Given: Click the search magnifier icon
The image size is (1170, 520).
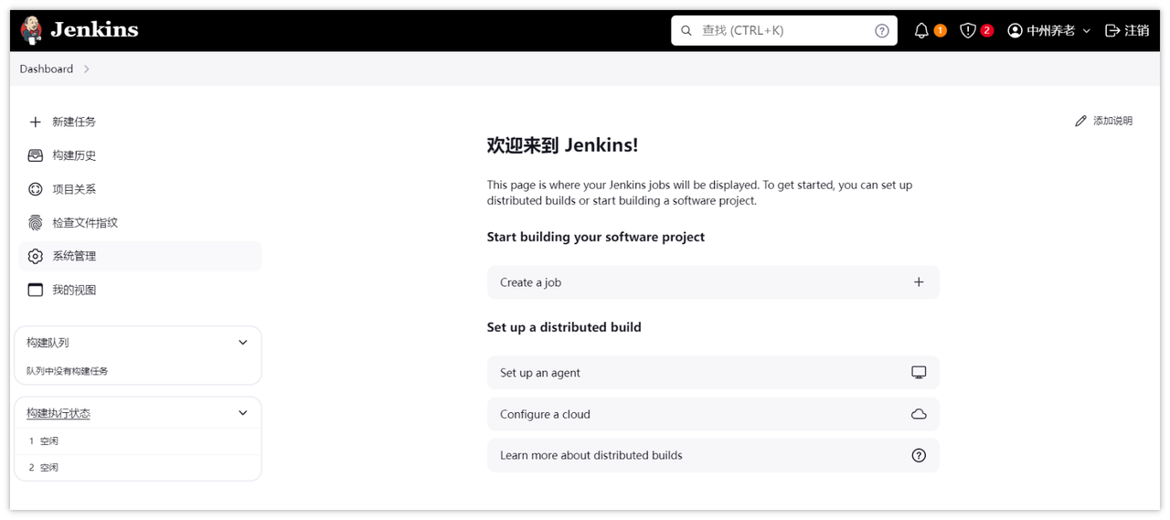Looking at the screenshot, I should click(686, 30).
